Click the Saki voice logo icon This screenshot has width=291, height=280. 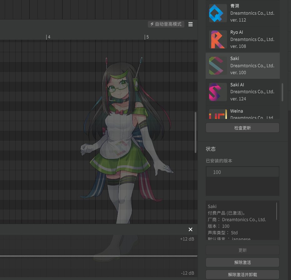tap(218, 66)
